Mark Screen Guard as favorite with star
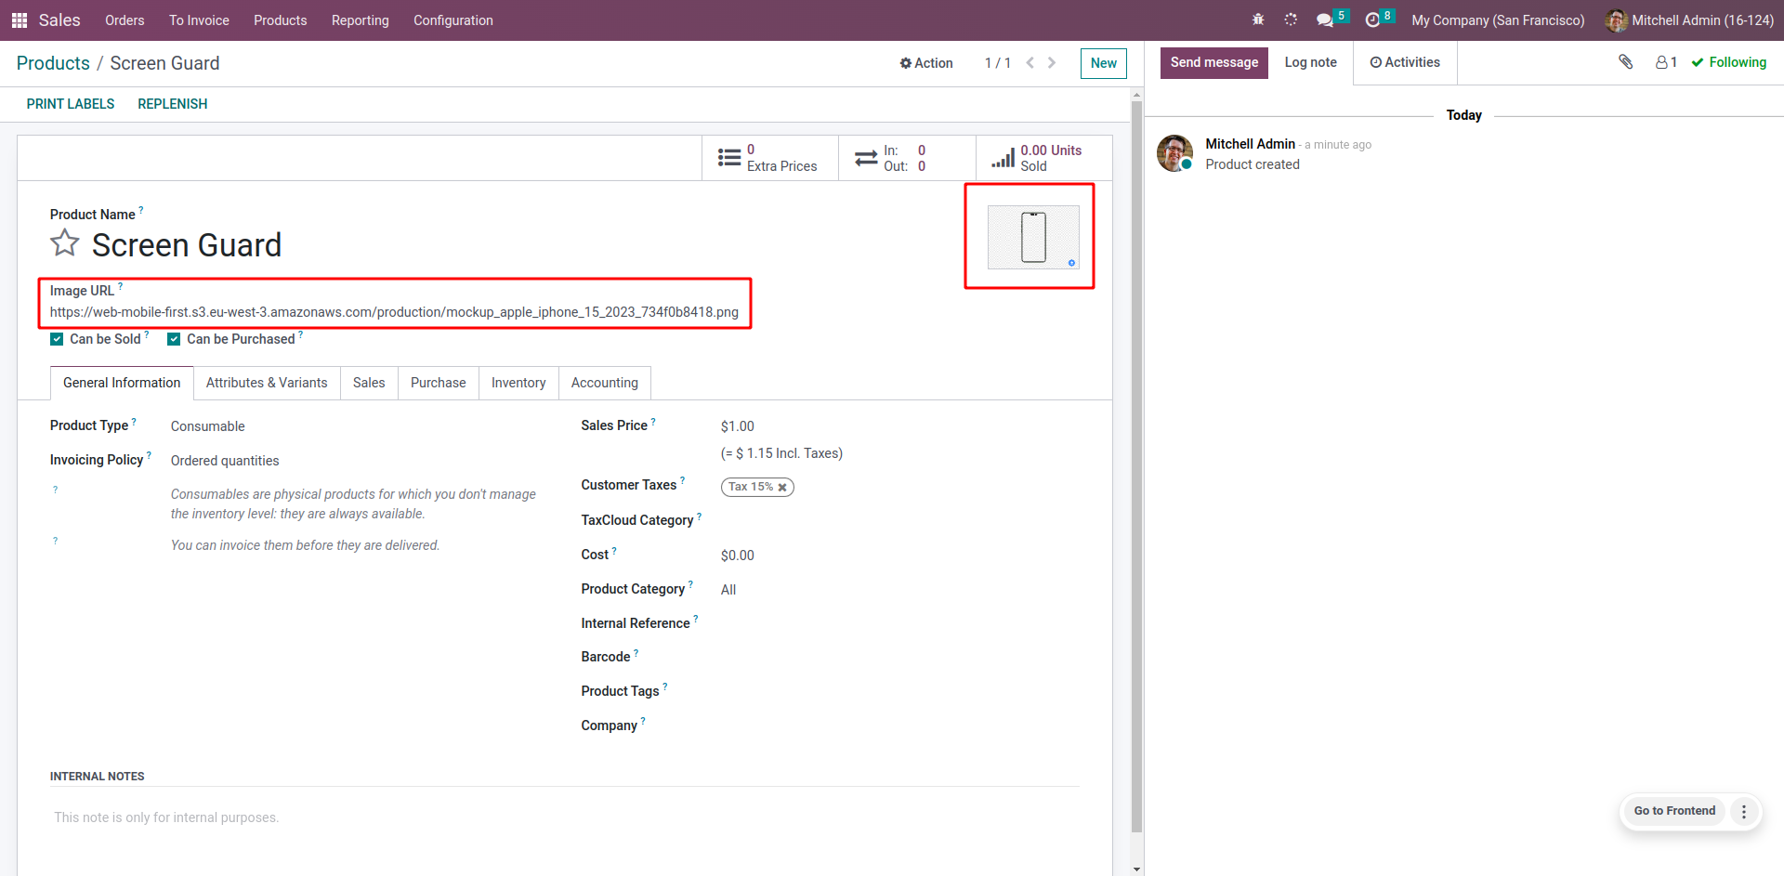This screenshot has width=1784, height=876. coord(65,243)
